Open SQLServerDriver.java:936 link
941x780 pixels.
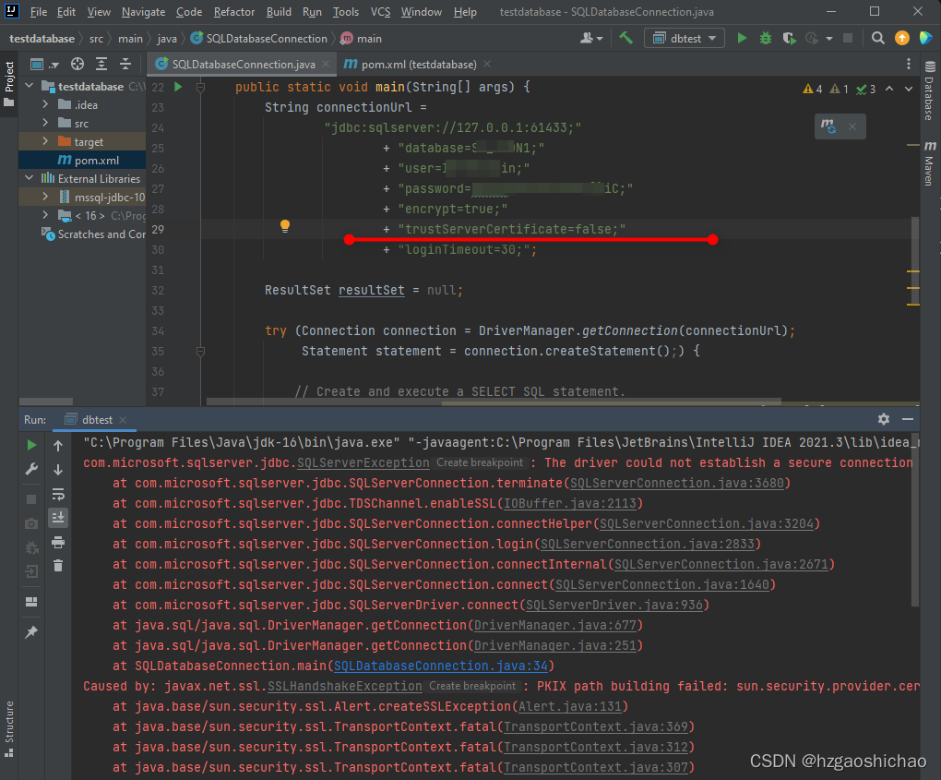tap(613, 605)
